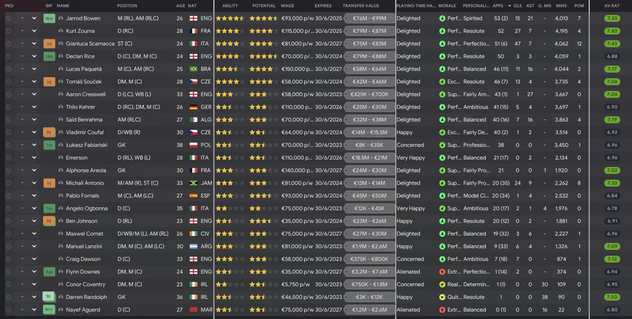Click Conor Coventry's yellow morale icon
The width and height of the screenshot is (632, 319).
[x=442, y=284]
